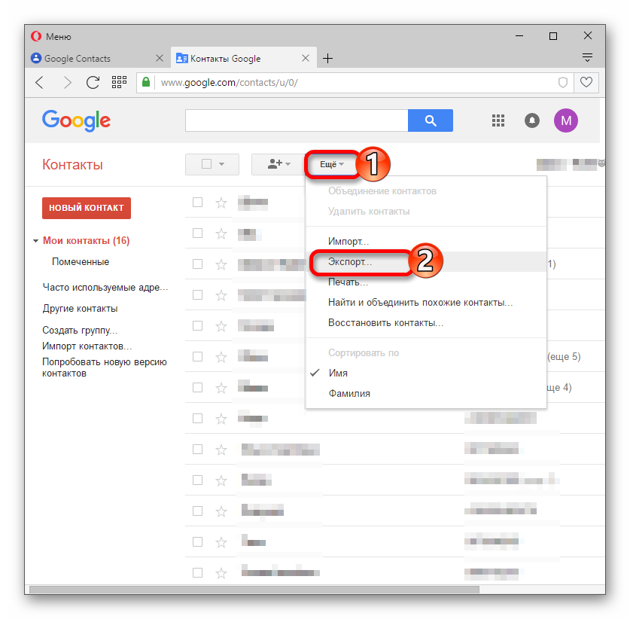The image size is (630, 619).
Task: Go back with the browser back arrow
Action: click(39, 83)
